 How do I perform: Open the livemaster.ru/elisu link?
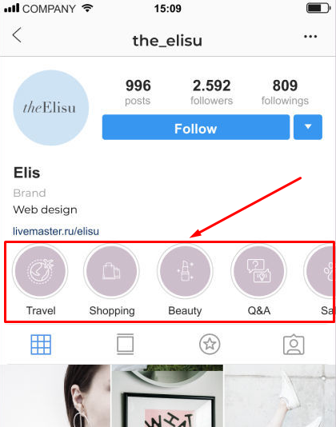click(56, 231)
